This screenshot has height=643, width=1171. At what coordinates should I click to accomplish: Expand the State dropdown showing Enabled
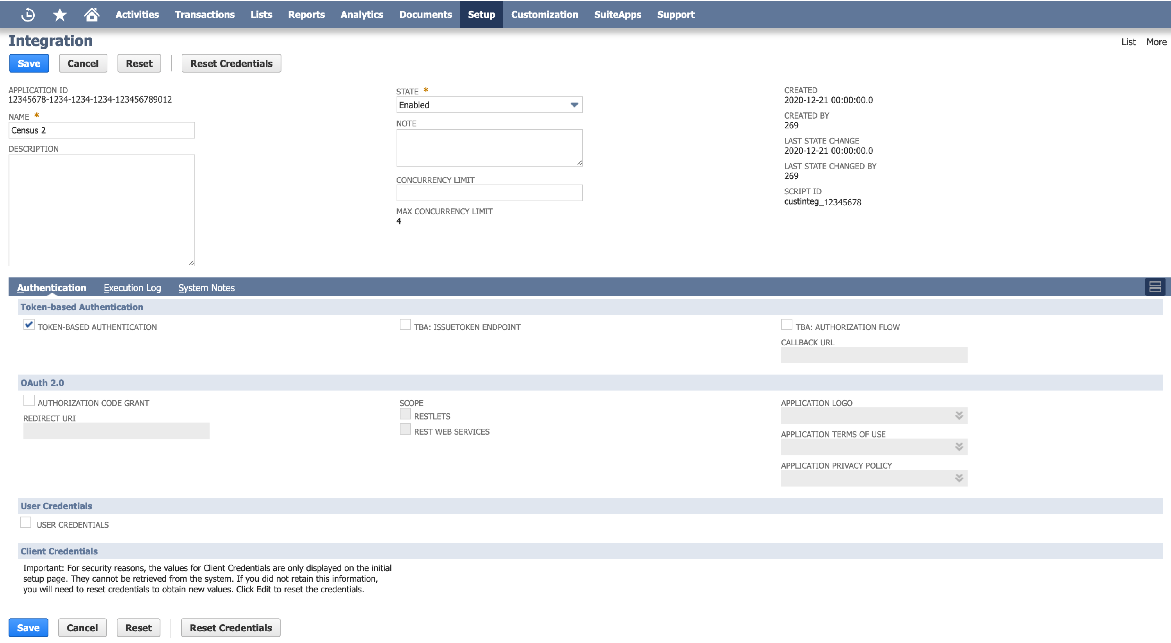tap(489, 105)
